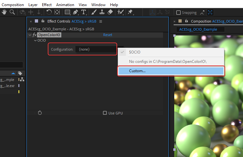Reset the OpenColorIO effect
Image resolution: width=243 pixels, height=157 pixels.
[x=107, y=35]
